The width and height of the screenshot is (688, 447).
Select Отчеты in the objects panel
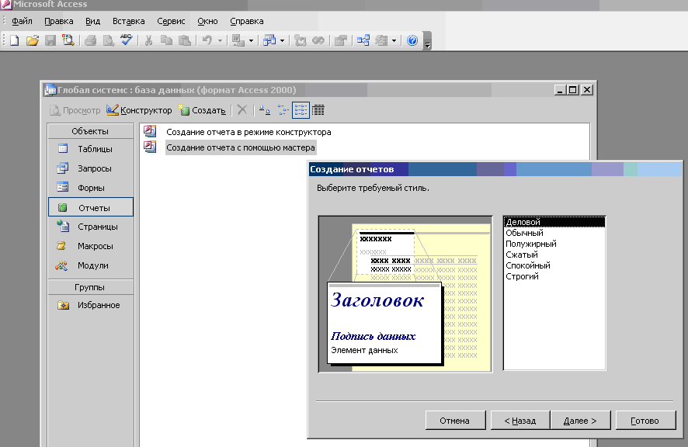pos(90,207)
